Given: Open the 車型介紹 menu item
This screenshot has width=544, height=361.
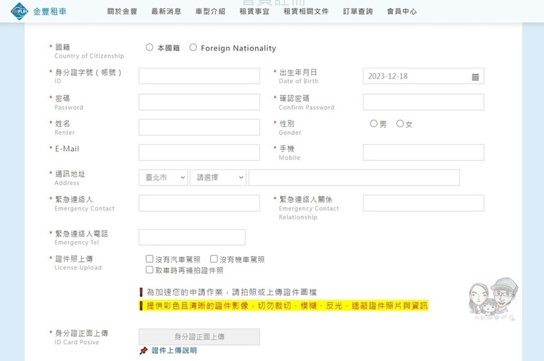Looking at the screenshot, I should pyautogui.click(x=210, y=12).
